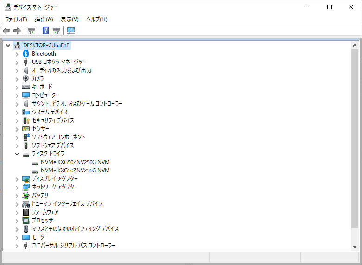Click the センサー category icon
The width and height of the screenshot is (362, 265).
coord(26,129)
